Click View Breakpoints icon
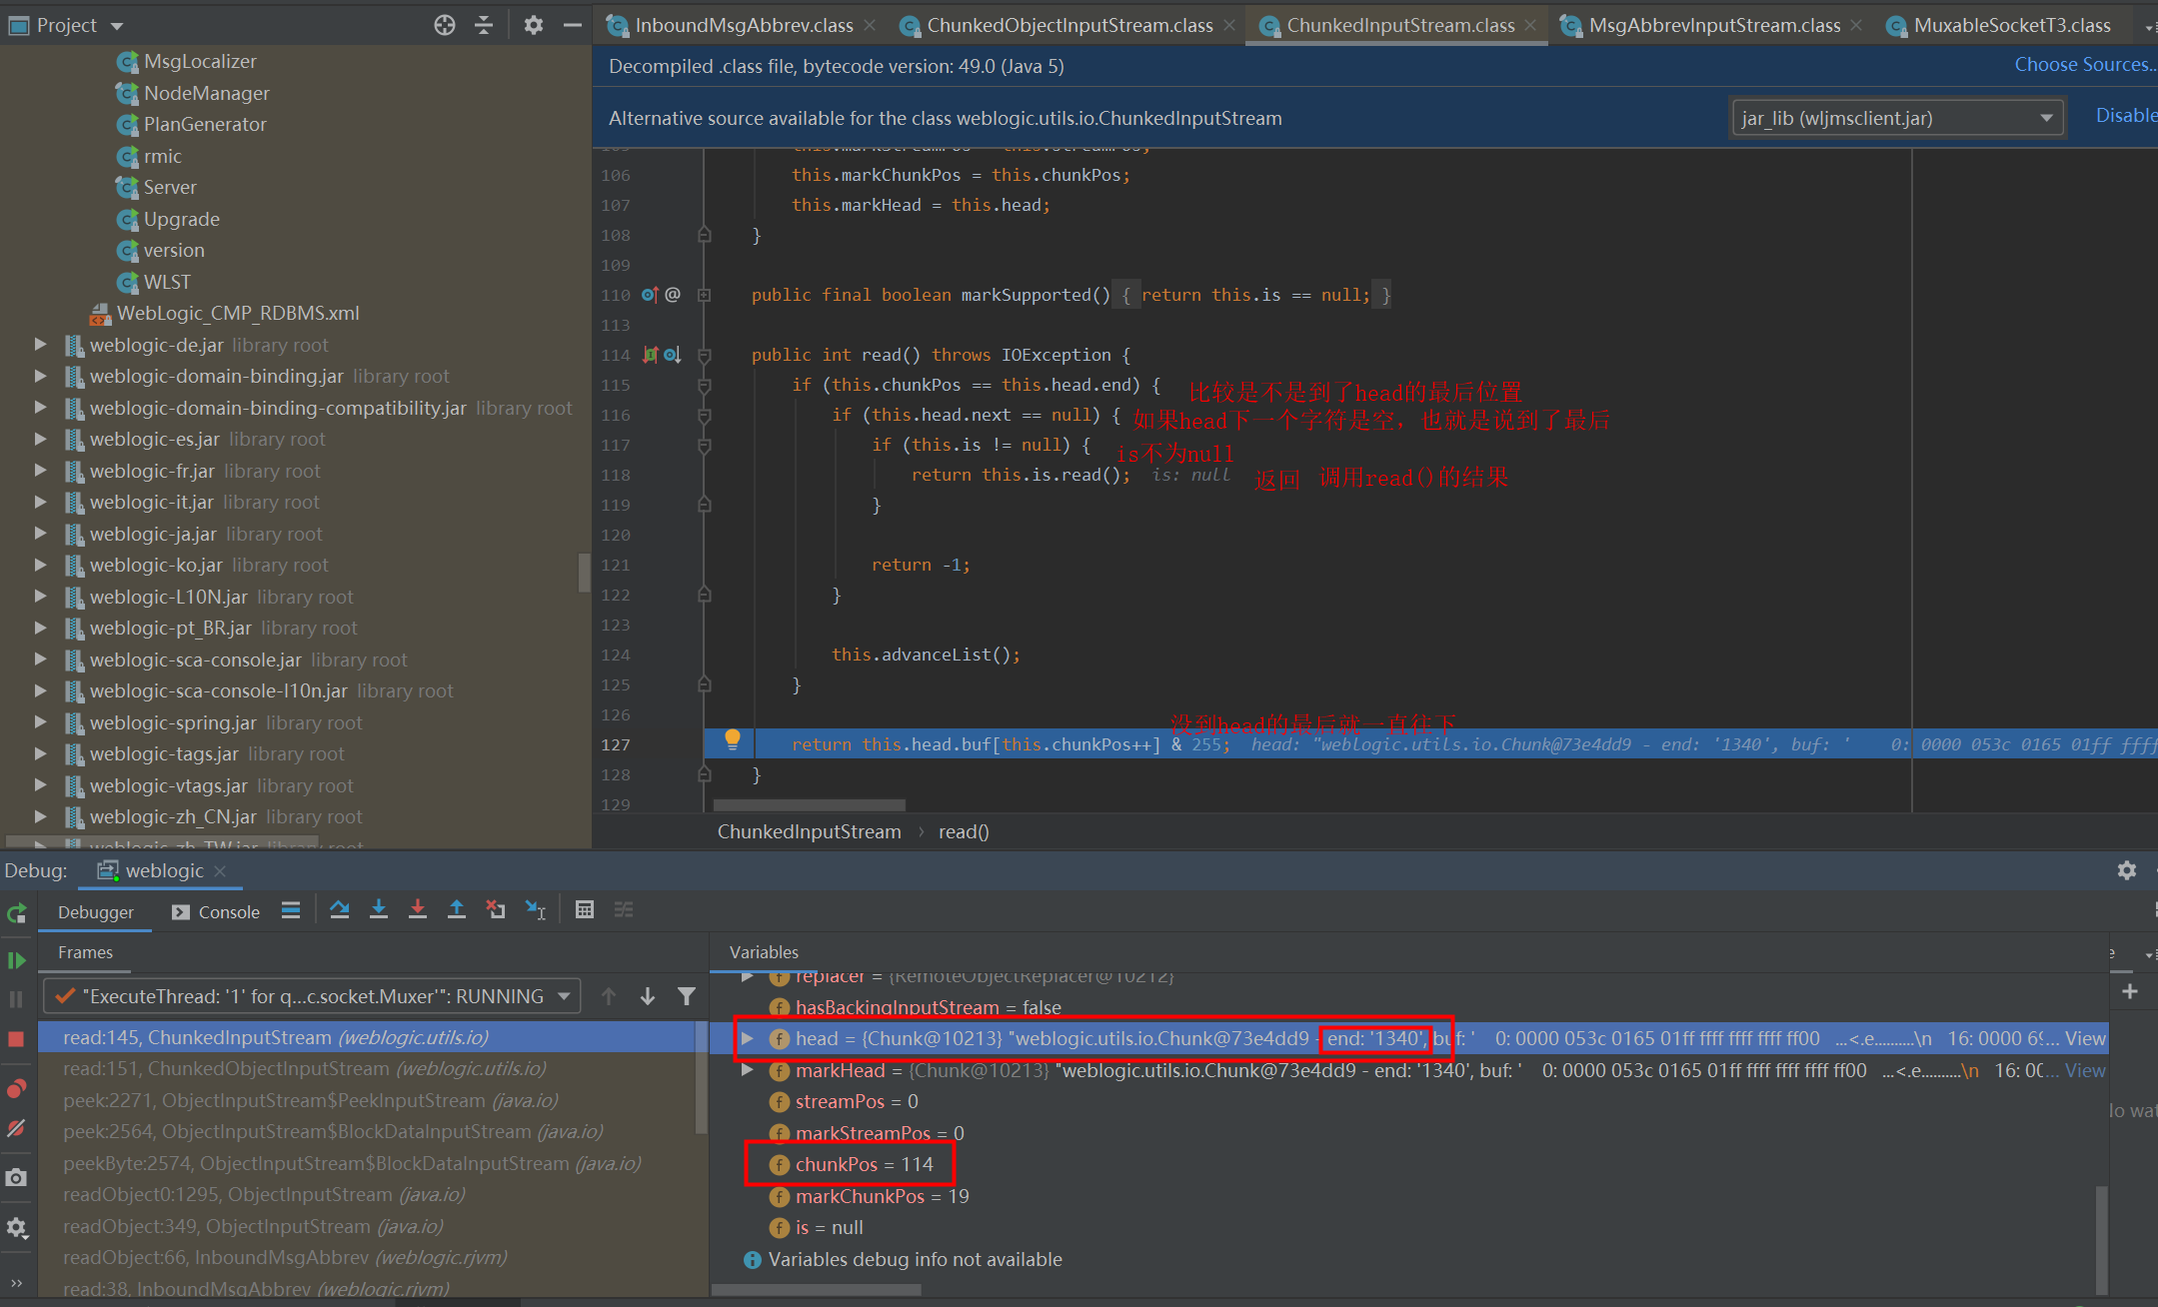The image size is (2158, 1307). [17, 1088]
